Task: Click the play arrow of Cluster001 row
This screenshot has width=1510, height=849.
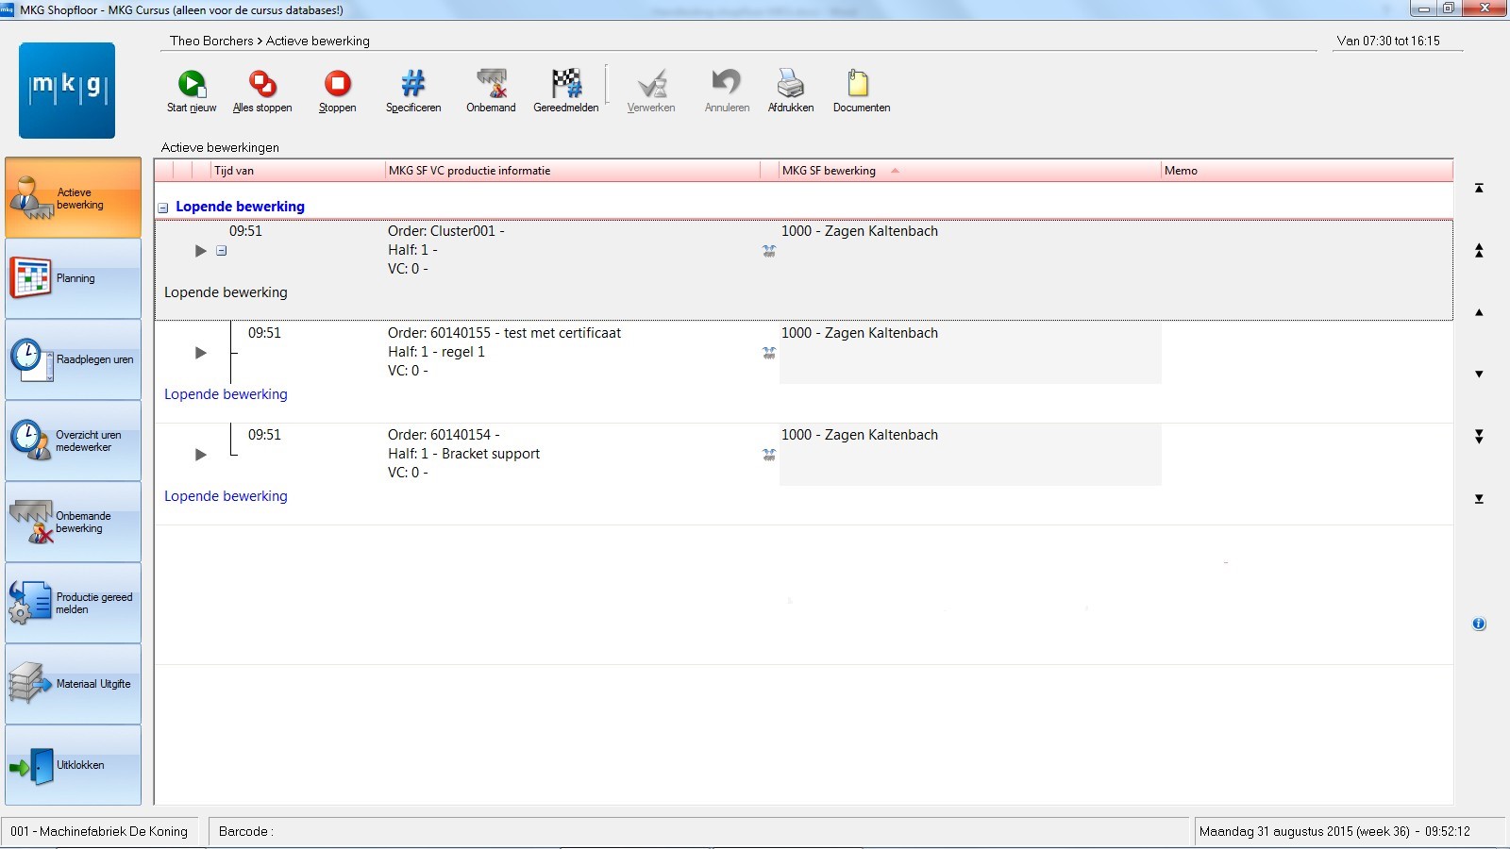Action: pos(200,251)
